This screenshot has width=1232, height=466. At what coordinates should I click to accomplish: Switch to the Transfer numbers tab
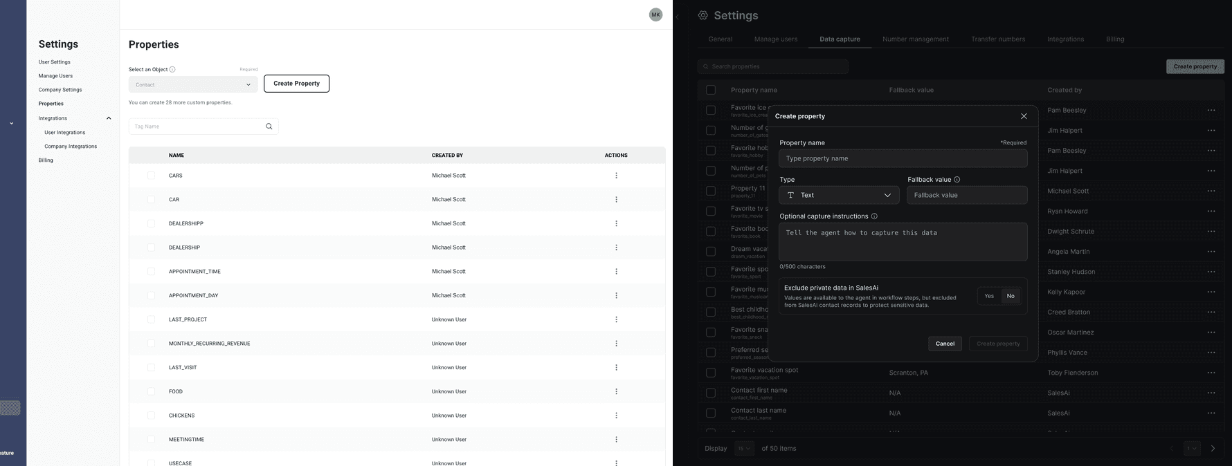pyautogui.click(x=998, y=39)
